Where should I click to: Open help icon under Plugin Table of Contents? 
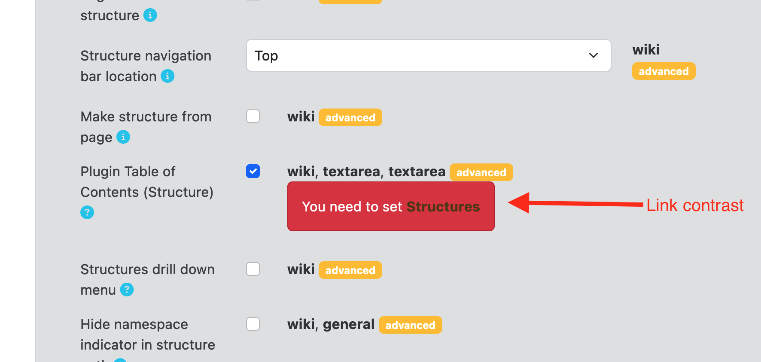87,212
